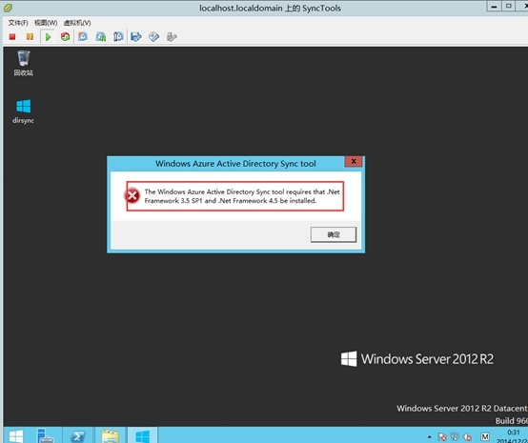This screenshot has width=528, height=443.
Task: Click the red Power Off stop icon
Action: (12, 37)
